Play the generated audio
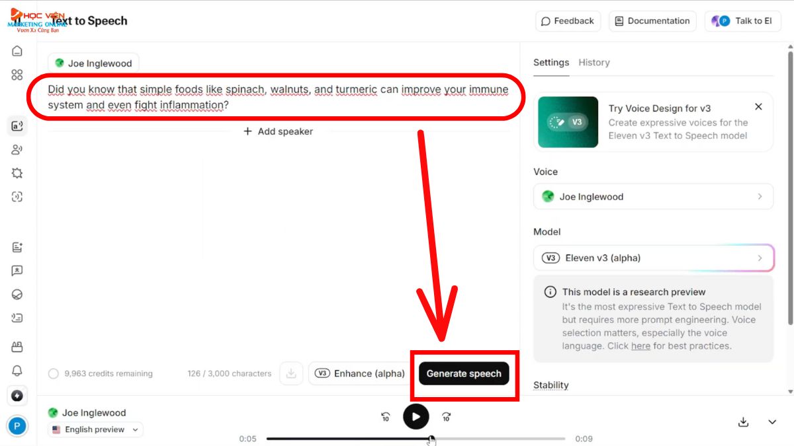794x446 pixels. (x=416, y=417)
